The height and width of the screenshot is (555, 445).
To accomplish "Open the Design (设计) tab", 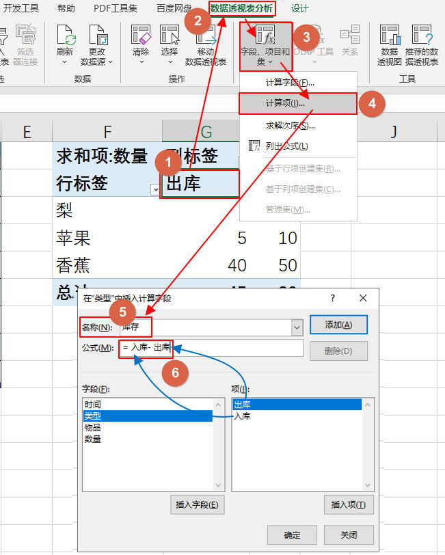I will (300, 8).
